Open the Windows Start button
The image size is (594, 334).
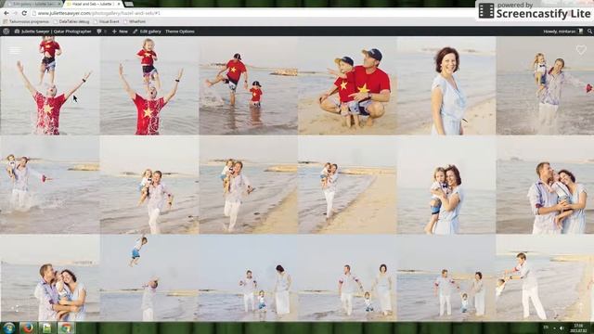point(9,328)
